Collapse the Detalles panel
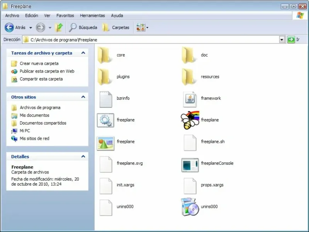 point(83,157)
